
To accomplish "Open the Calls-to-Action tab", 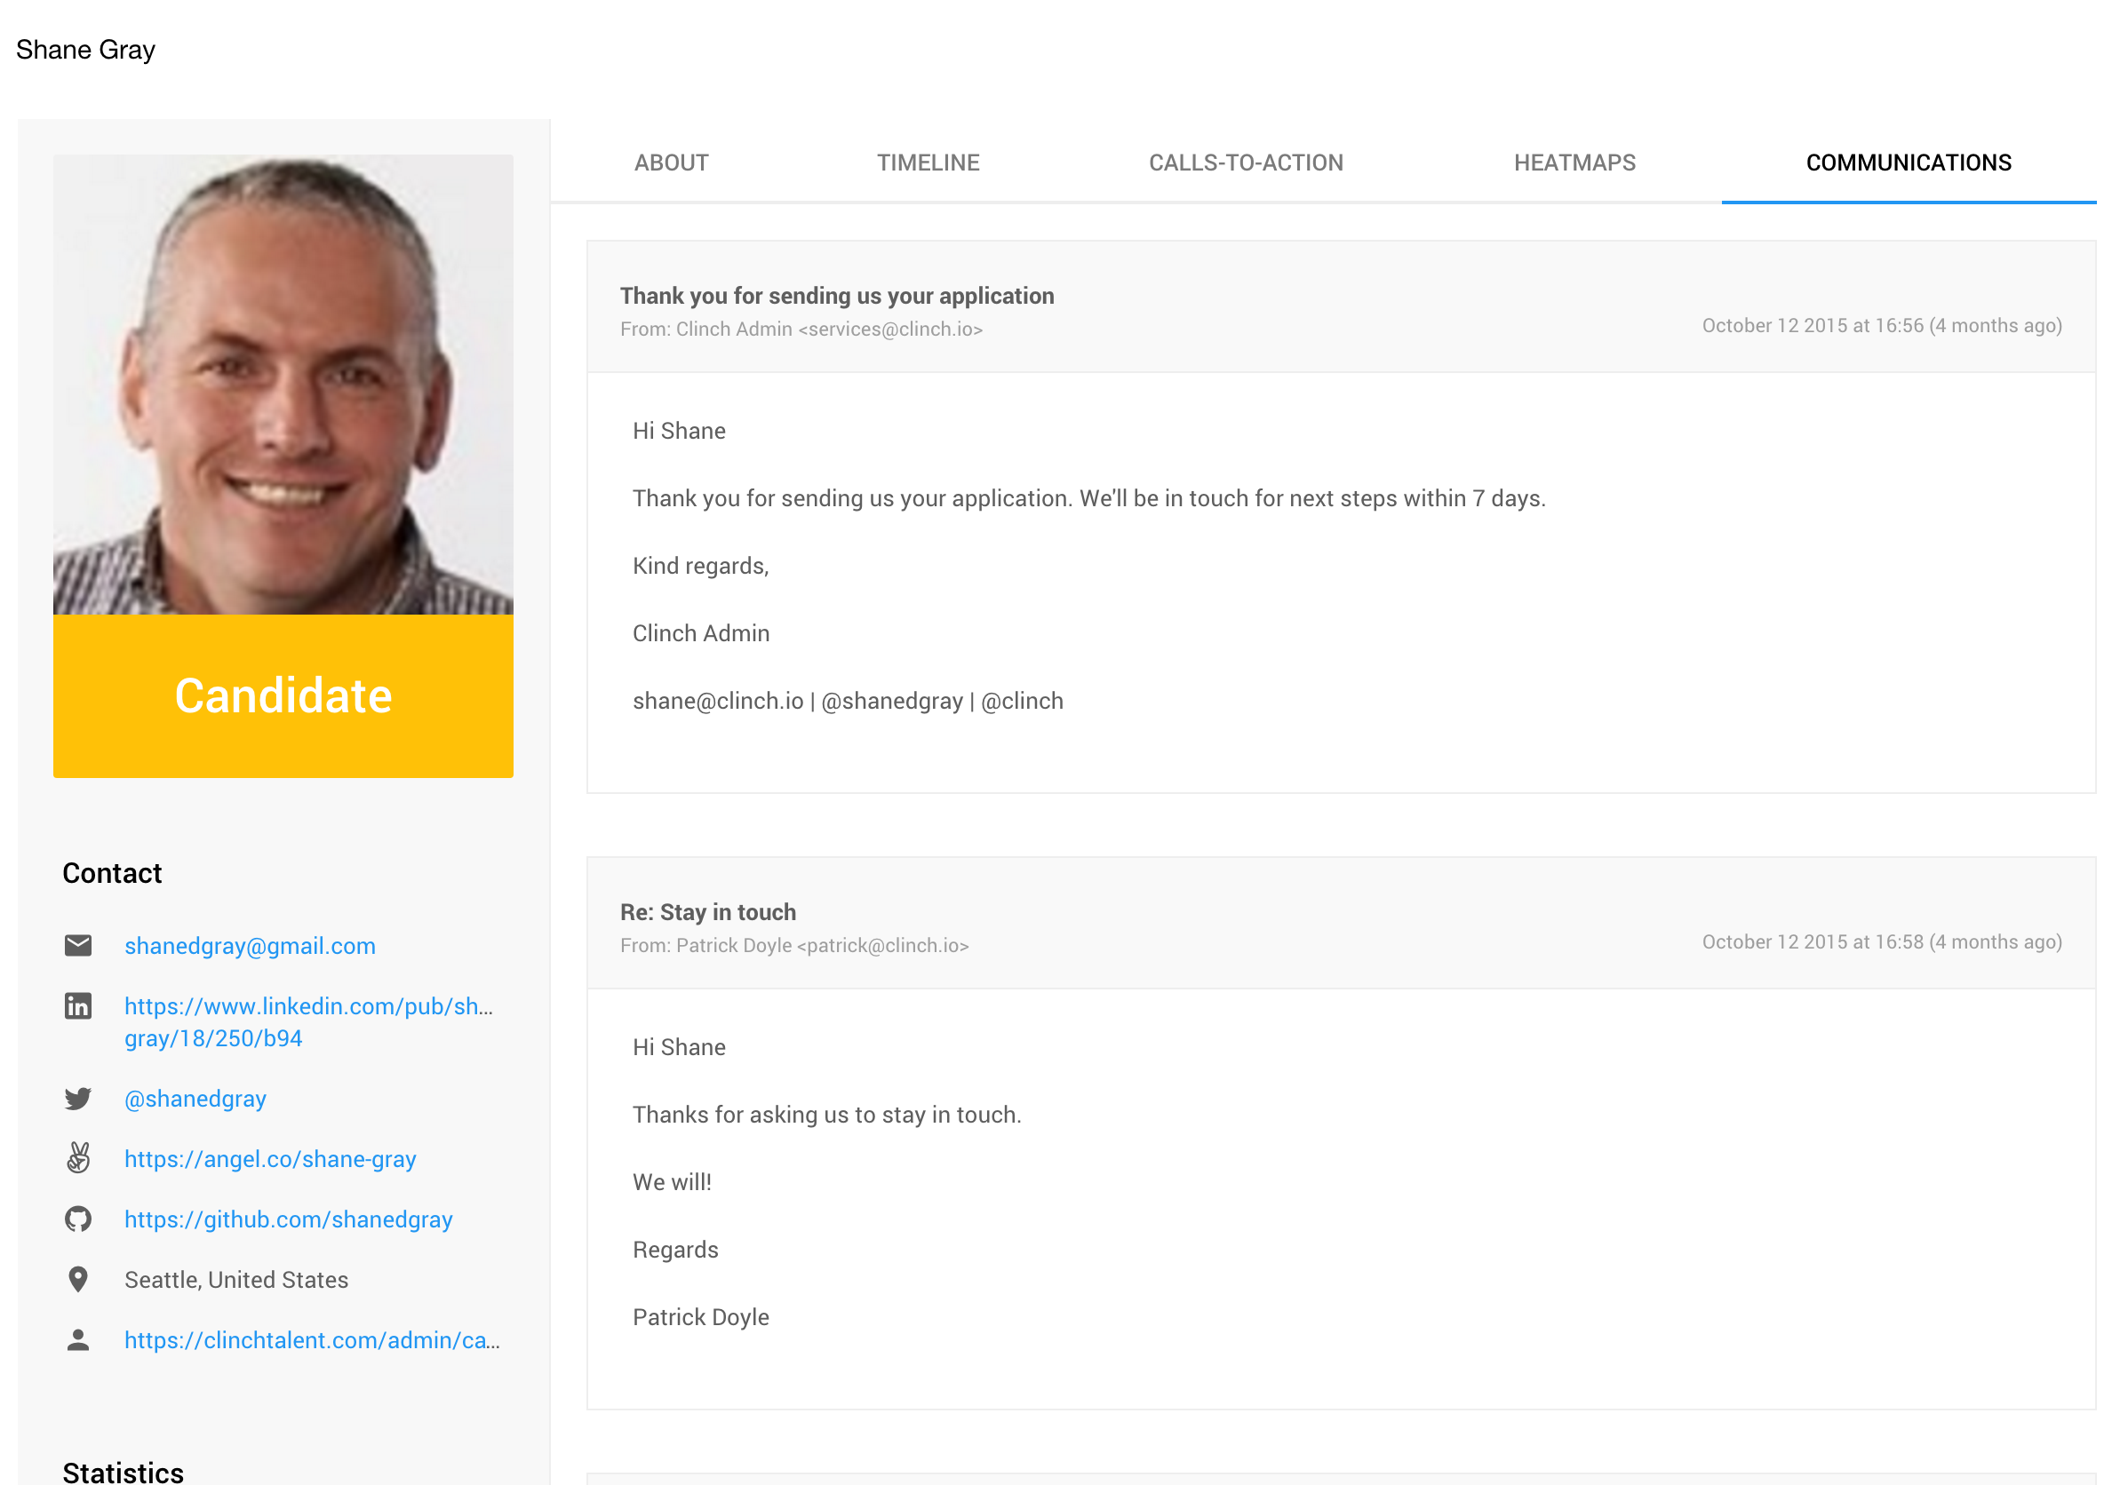I will point(1246,163).
